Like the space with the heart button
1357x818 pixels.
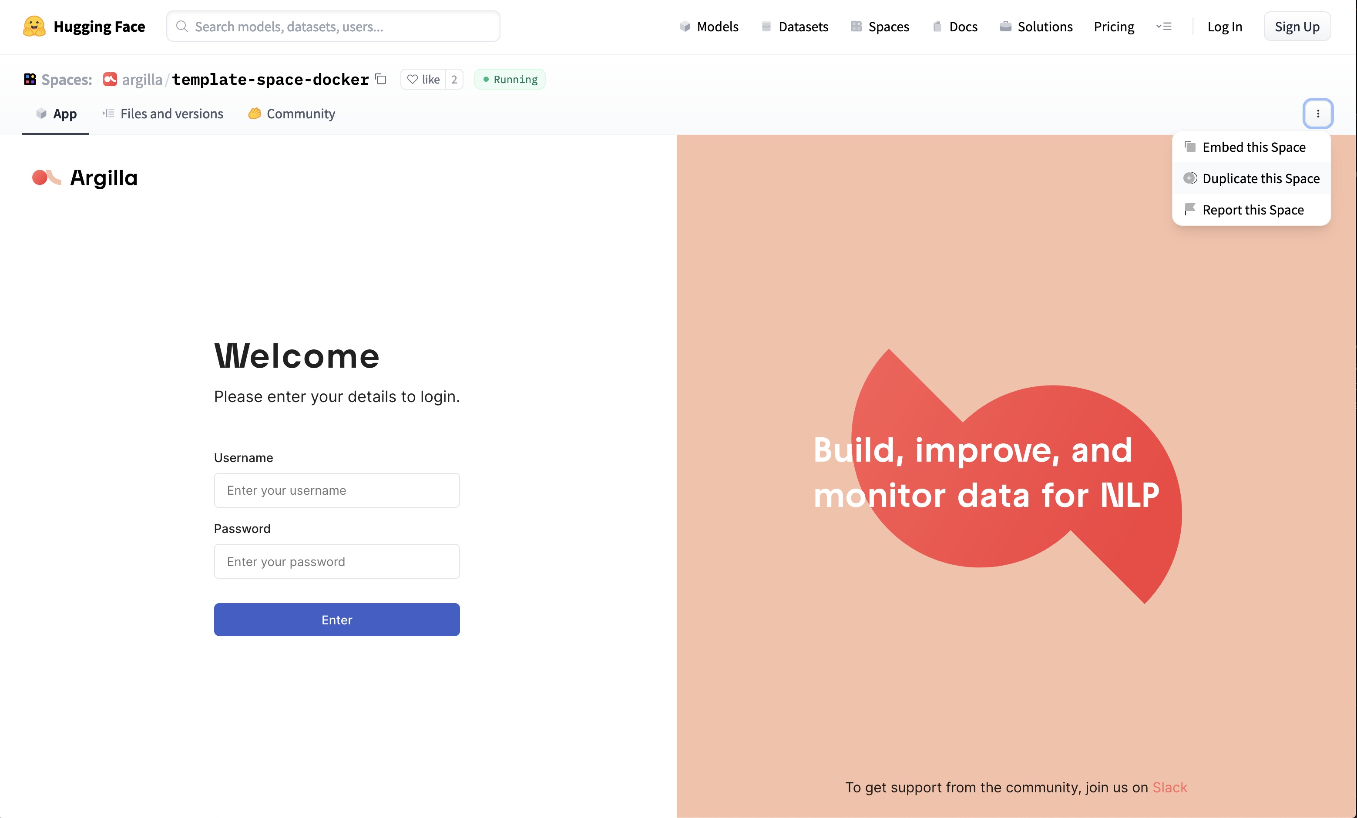tap(423, 79)
